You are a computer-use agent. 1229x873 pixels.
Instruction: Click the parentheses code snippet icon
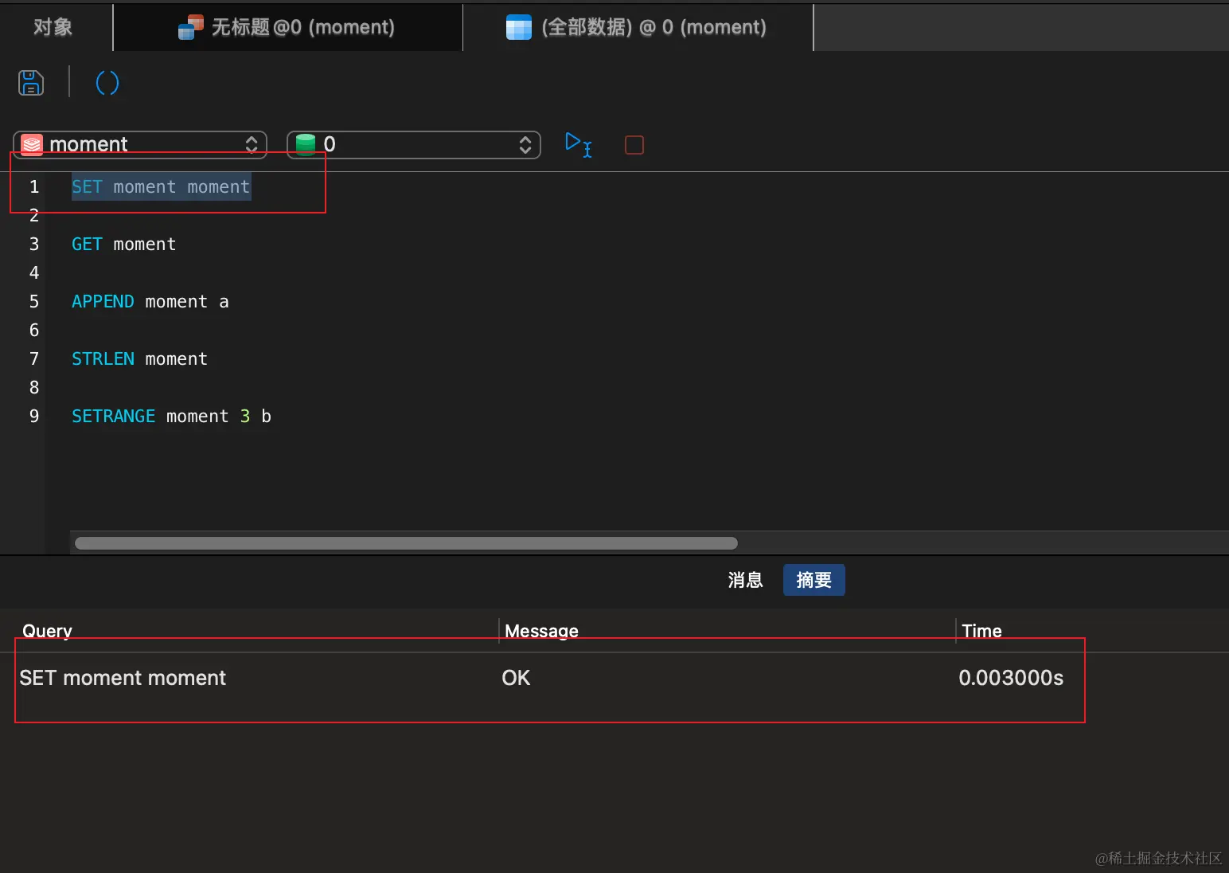point(107,83)
